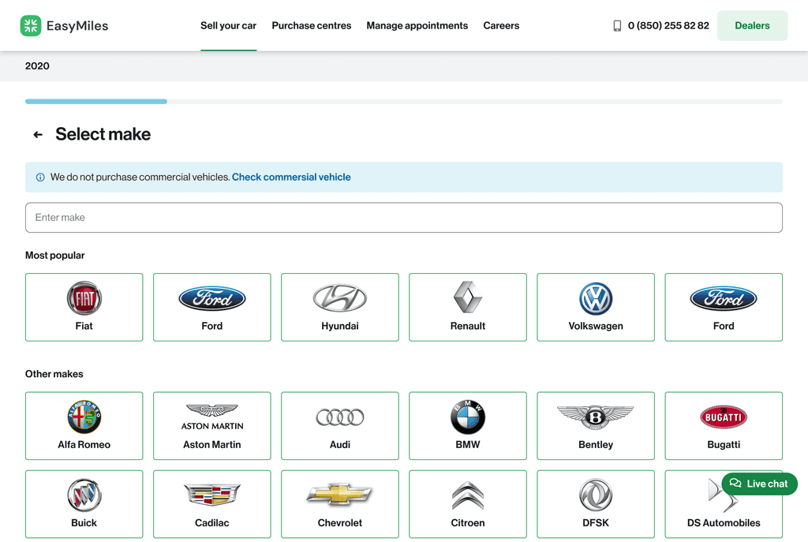Click the back arrow beside Select make

click(38, 134)
